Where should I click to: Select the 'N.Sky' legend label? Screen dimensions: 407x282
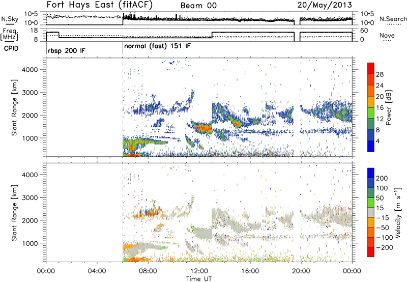[10, 19]
